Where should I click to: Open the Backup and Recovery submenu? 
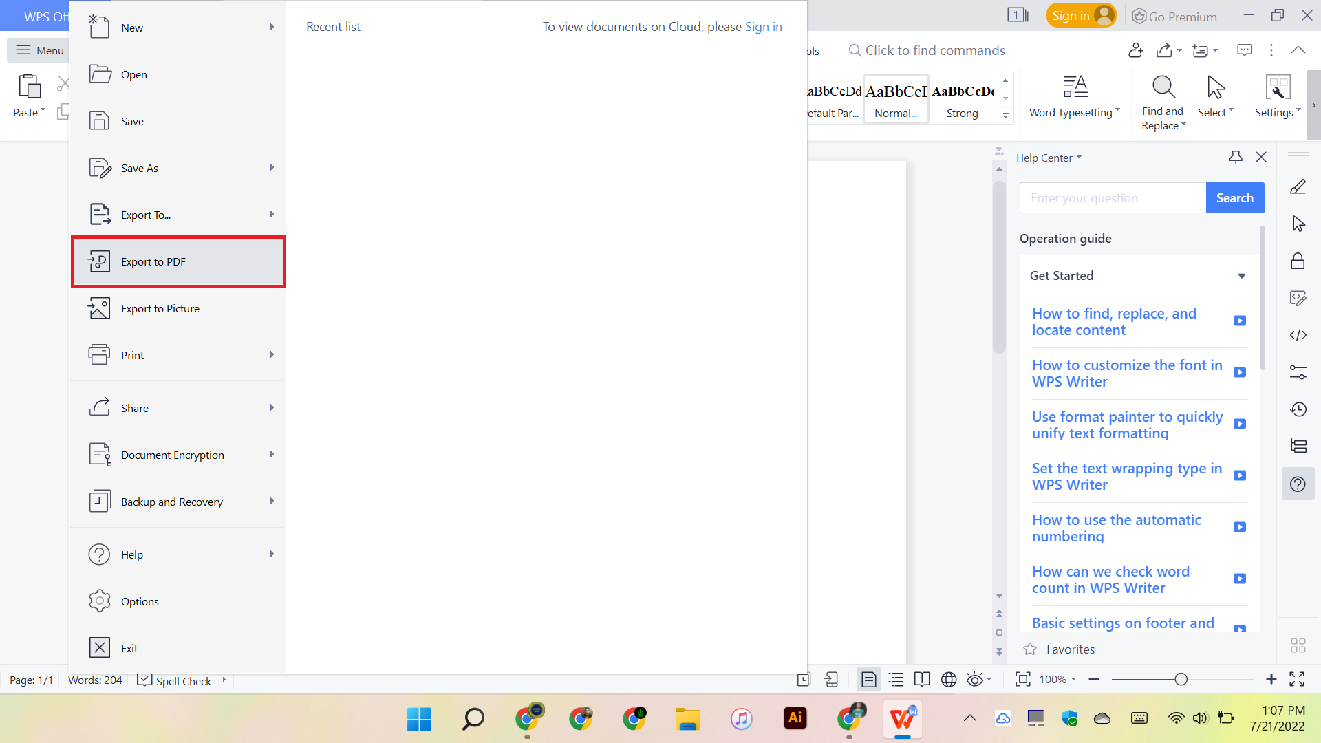[178, 502]
